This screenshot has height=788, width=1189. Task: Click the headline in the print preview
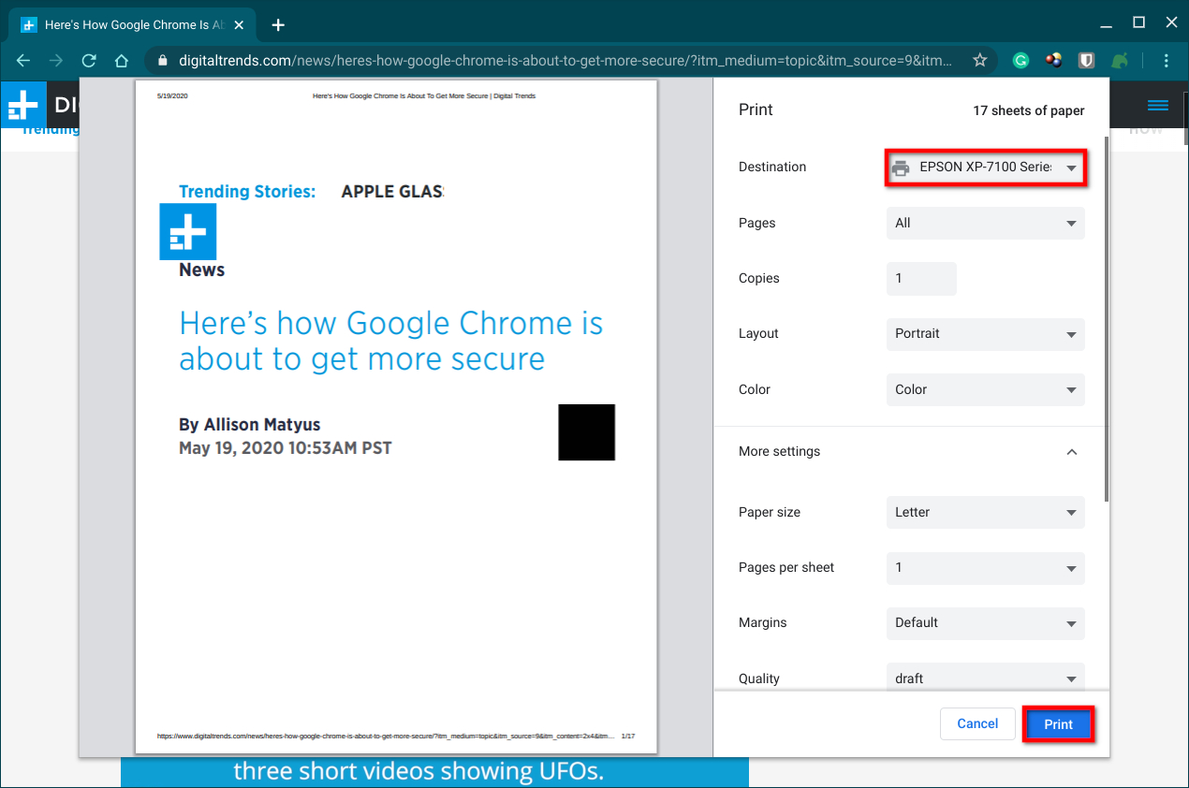(x=391, y=341)
